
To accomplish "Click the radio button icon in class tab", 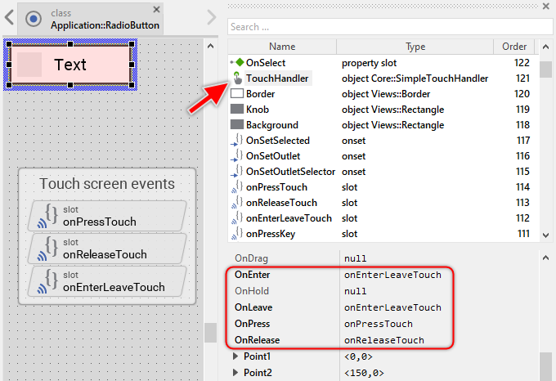I will pyautogui.click(x=34, y=19).
